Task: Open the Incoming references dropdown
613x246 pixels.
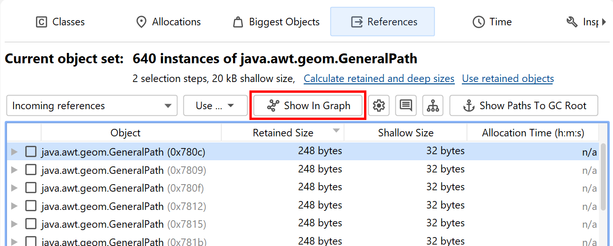Action: (x=92, y=106)
